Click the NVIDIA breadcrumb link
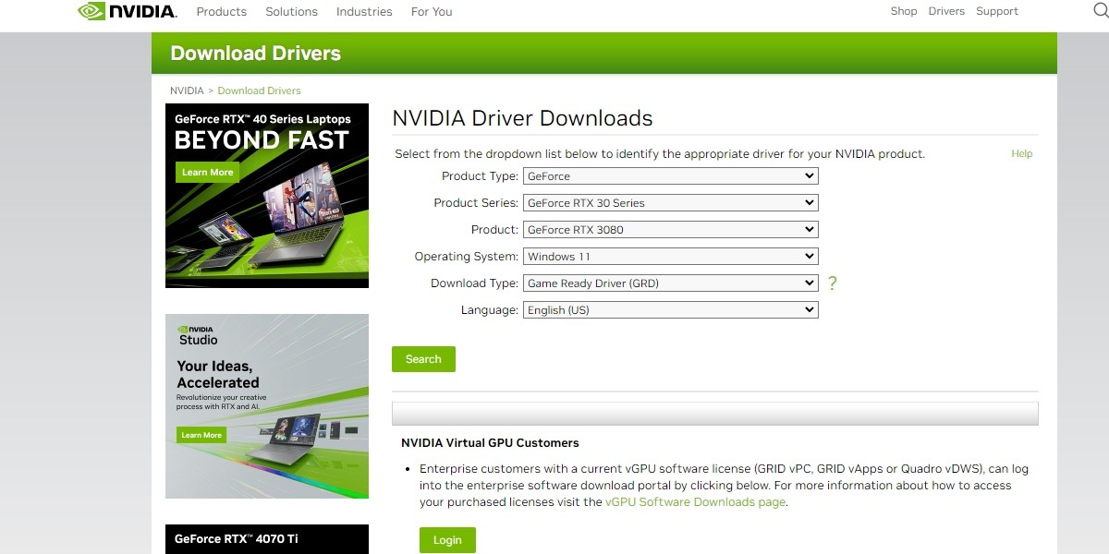 pyautogui.click(x=186, y=90)
